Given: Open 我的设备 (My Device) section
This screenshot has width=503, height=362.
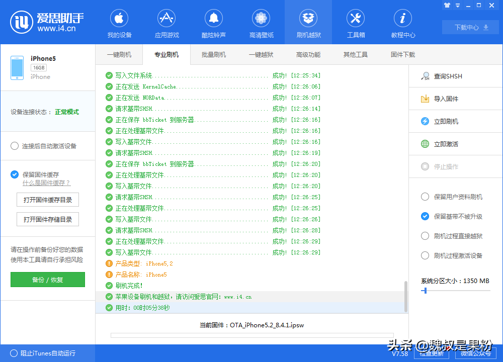Looking at the screenshot, I should pos(119,24).
